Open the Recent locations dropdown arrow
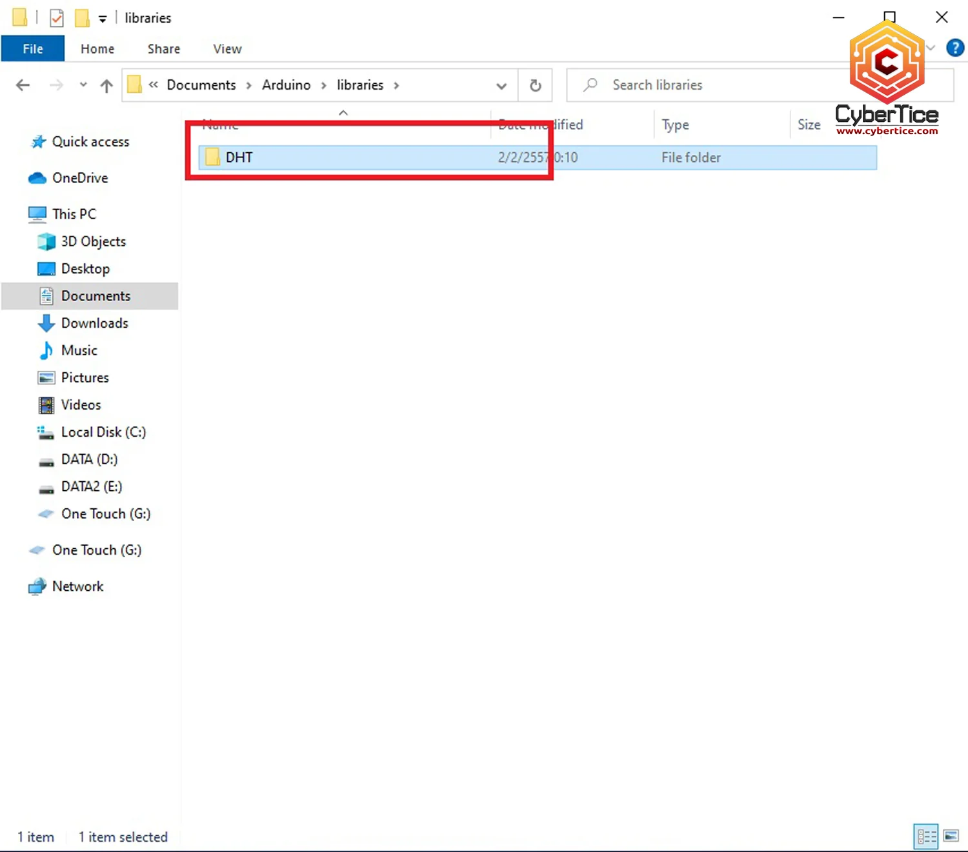The image size is (968, 852). (x=83, y=85)
